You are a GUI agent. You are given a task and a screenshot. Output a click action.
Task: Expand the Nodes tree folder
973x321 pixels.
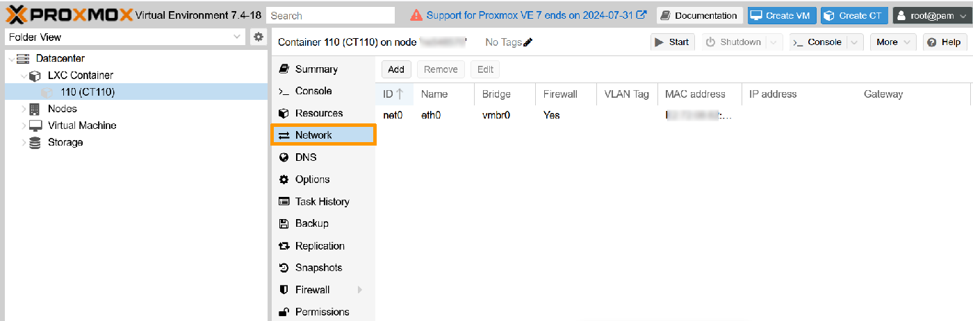pyautogui.click(x=24, y=109)
